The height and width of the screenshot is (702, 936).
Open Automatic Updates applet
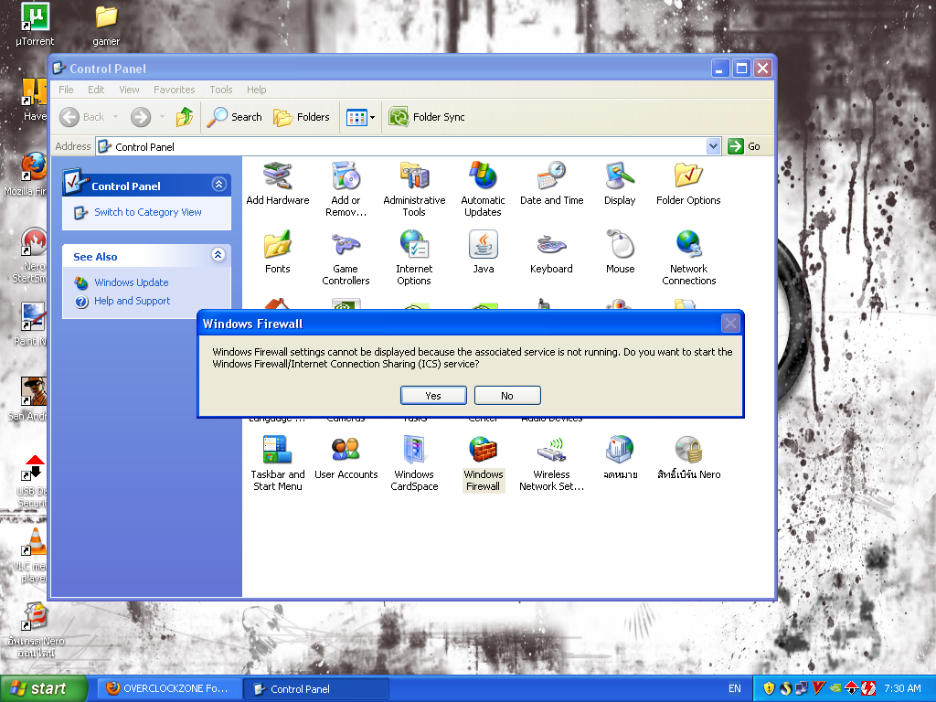[483, 176]
